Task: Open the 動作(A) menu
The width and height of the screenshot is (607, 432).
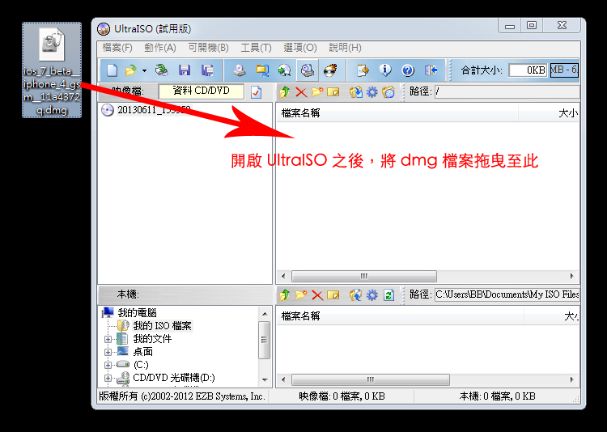Action: point(160,48)
